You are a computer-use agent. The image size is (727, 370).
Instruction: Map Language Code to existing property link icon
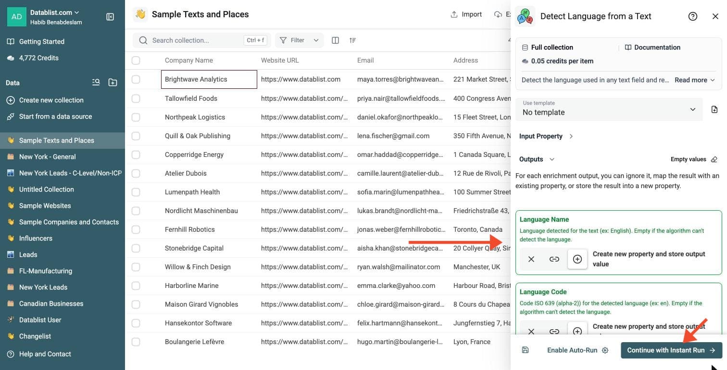coord(554,331)
